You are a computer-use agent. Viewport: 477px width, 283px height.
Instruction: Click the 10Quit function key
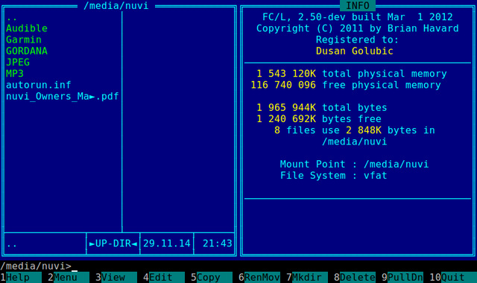click(453, 278)
